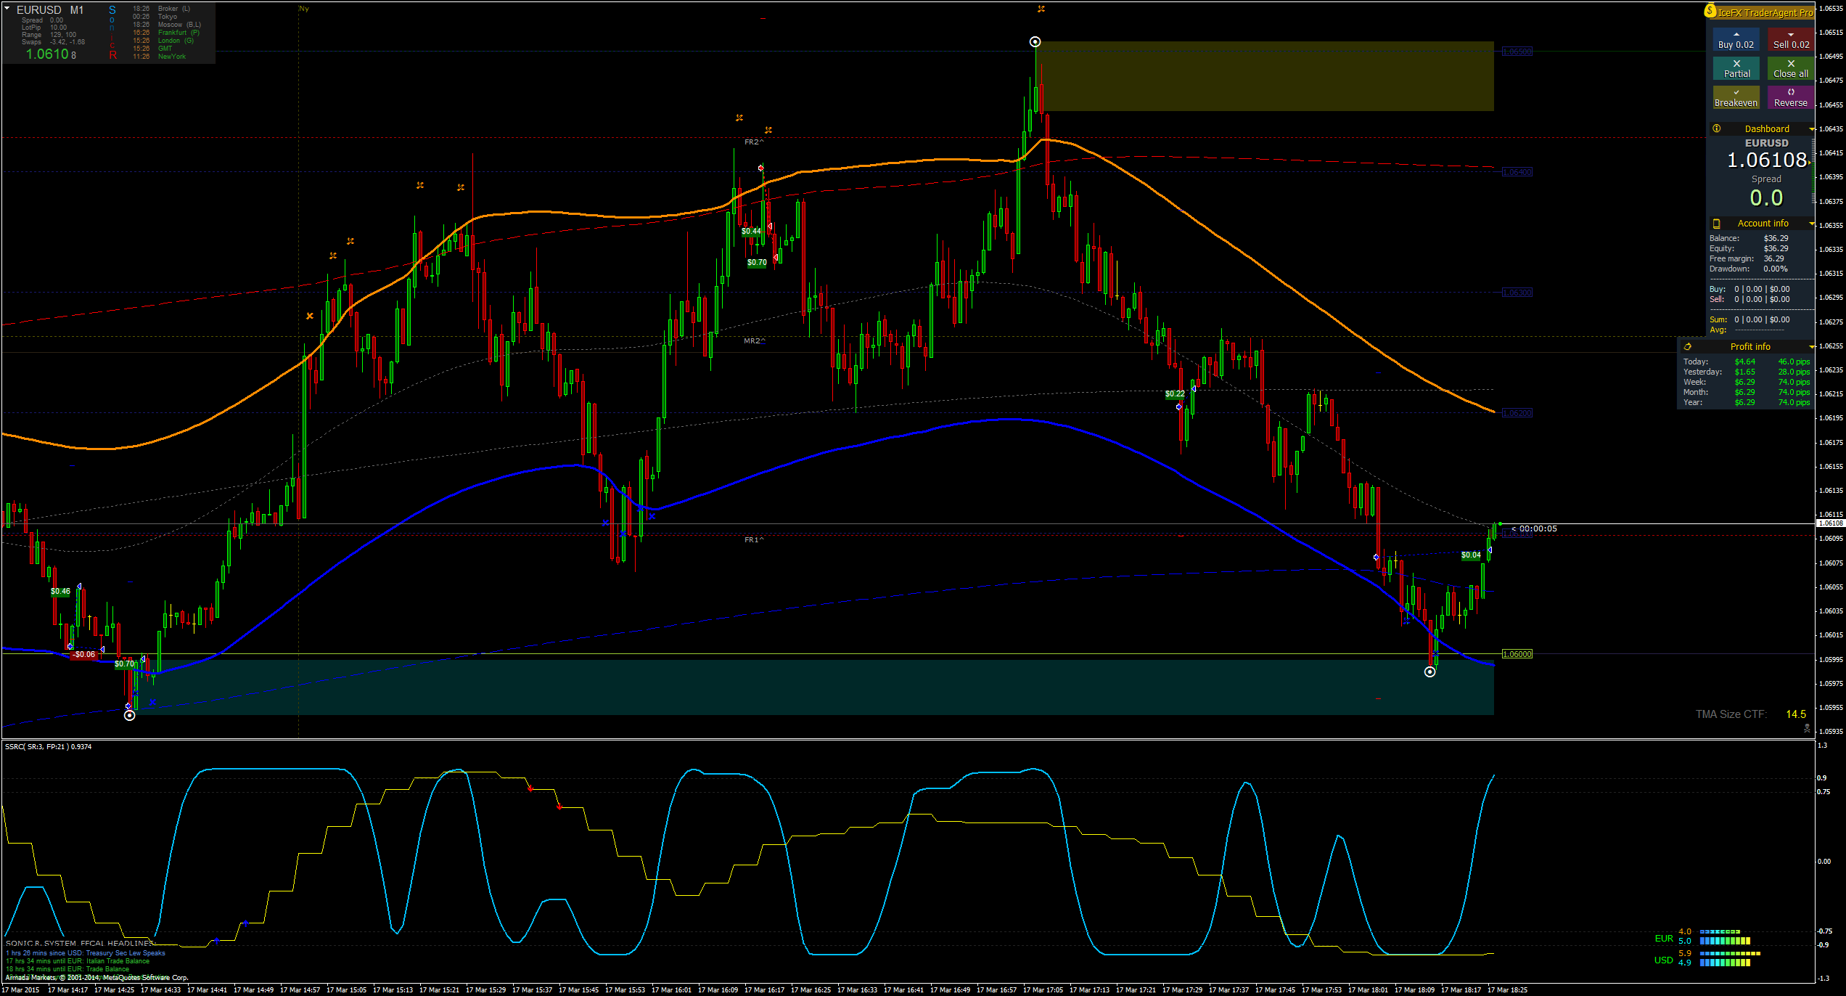
Task: Click the Swaps -3.42, -1.68 row
Action: point(53,42)
